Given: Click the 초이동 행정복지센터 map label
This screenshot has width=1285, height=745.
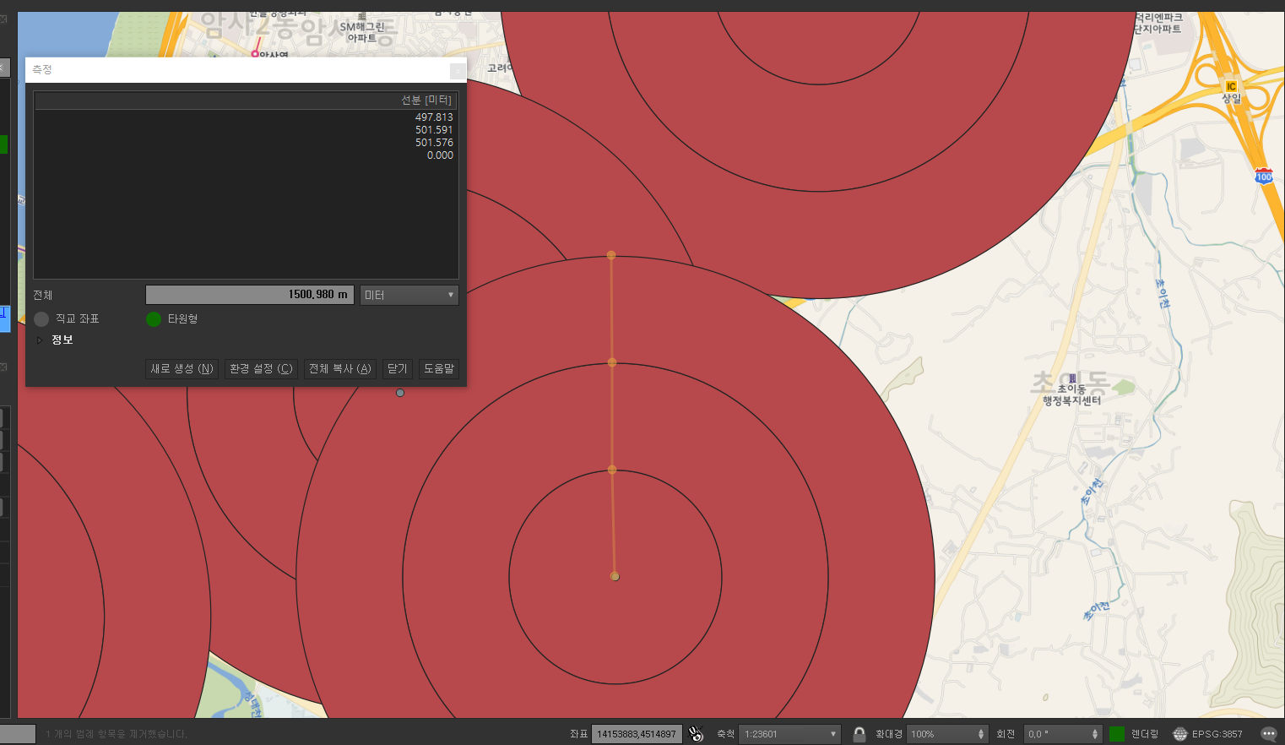Looking at the screenshot, I should pos(1071,394).
